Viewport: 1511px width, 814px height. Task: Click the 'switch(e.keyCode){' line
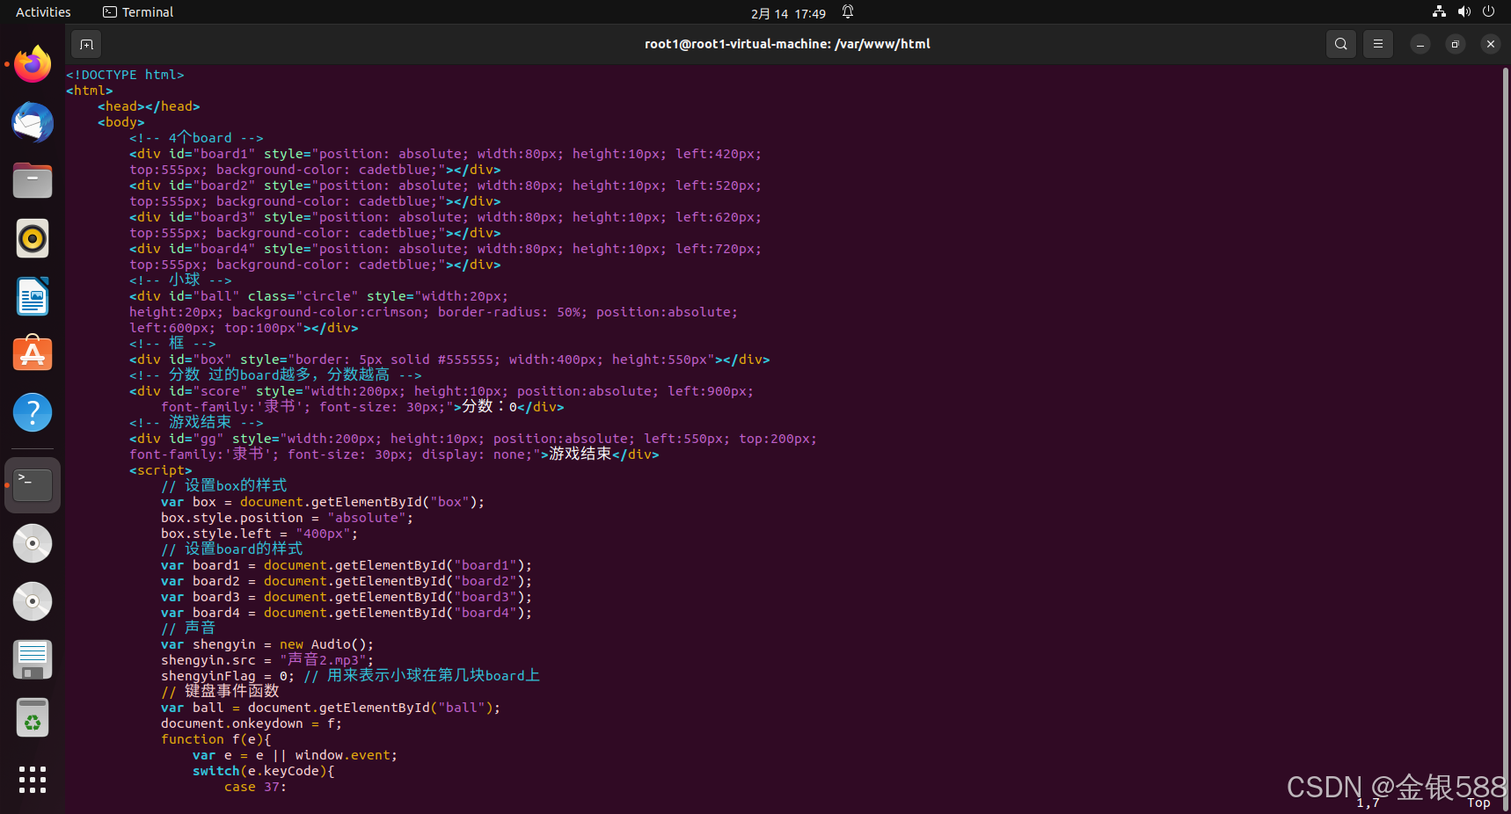[x=264, y=771]
